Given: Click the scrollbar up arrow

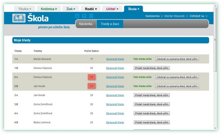Looking at the screenshot, I should point(215,6).
